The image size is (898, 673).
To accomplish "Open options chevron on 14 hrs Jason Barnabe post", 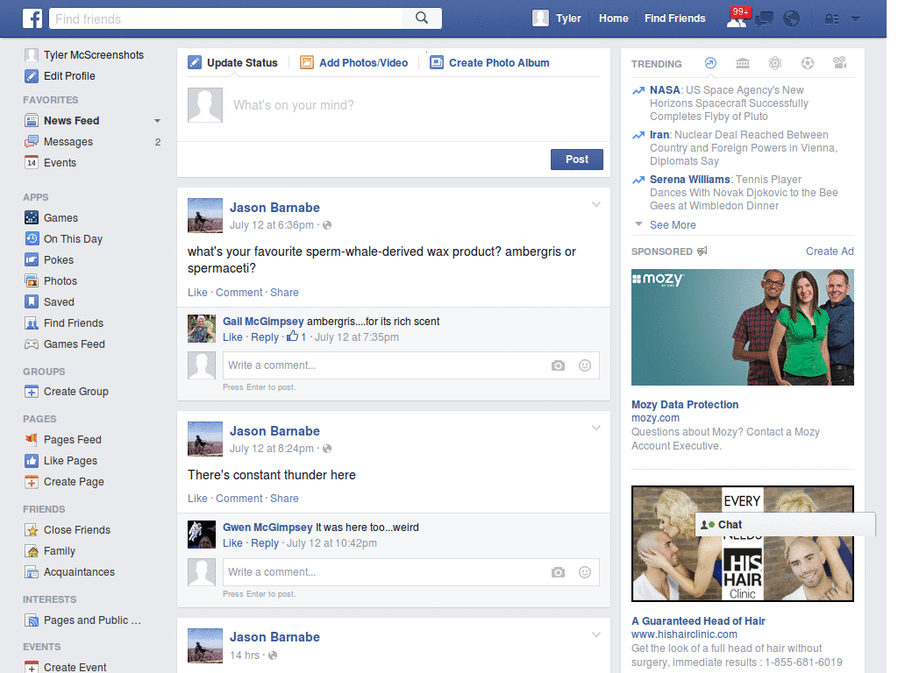I will click(x=596, y=634).
